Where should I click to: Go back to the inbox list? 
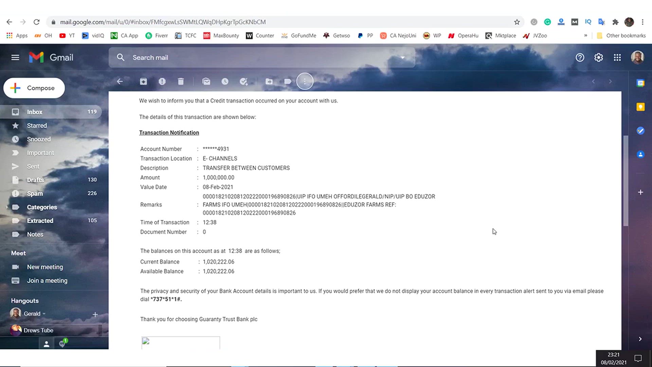pos(120,82)
